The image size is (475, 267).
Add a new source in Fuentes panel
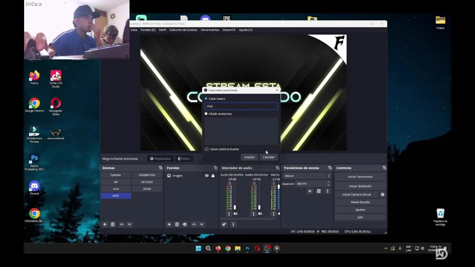[x=169, y=224]
